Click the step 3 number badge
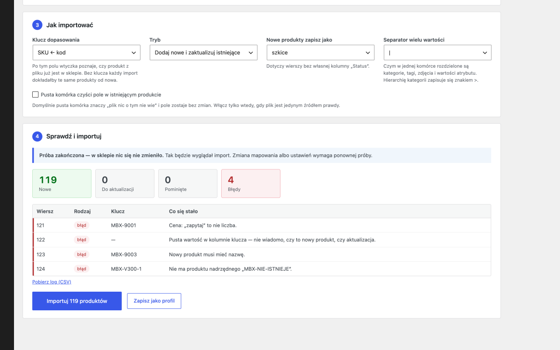Screen dimensions: 560x350 click(37, 25)
